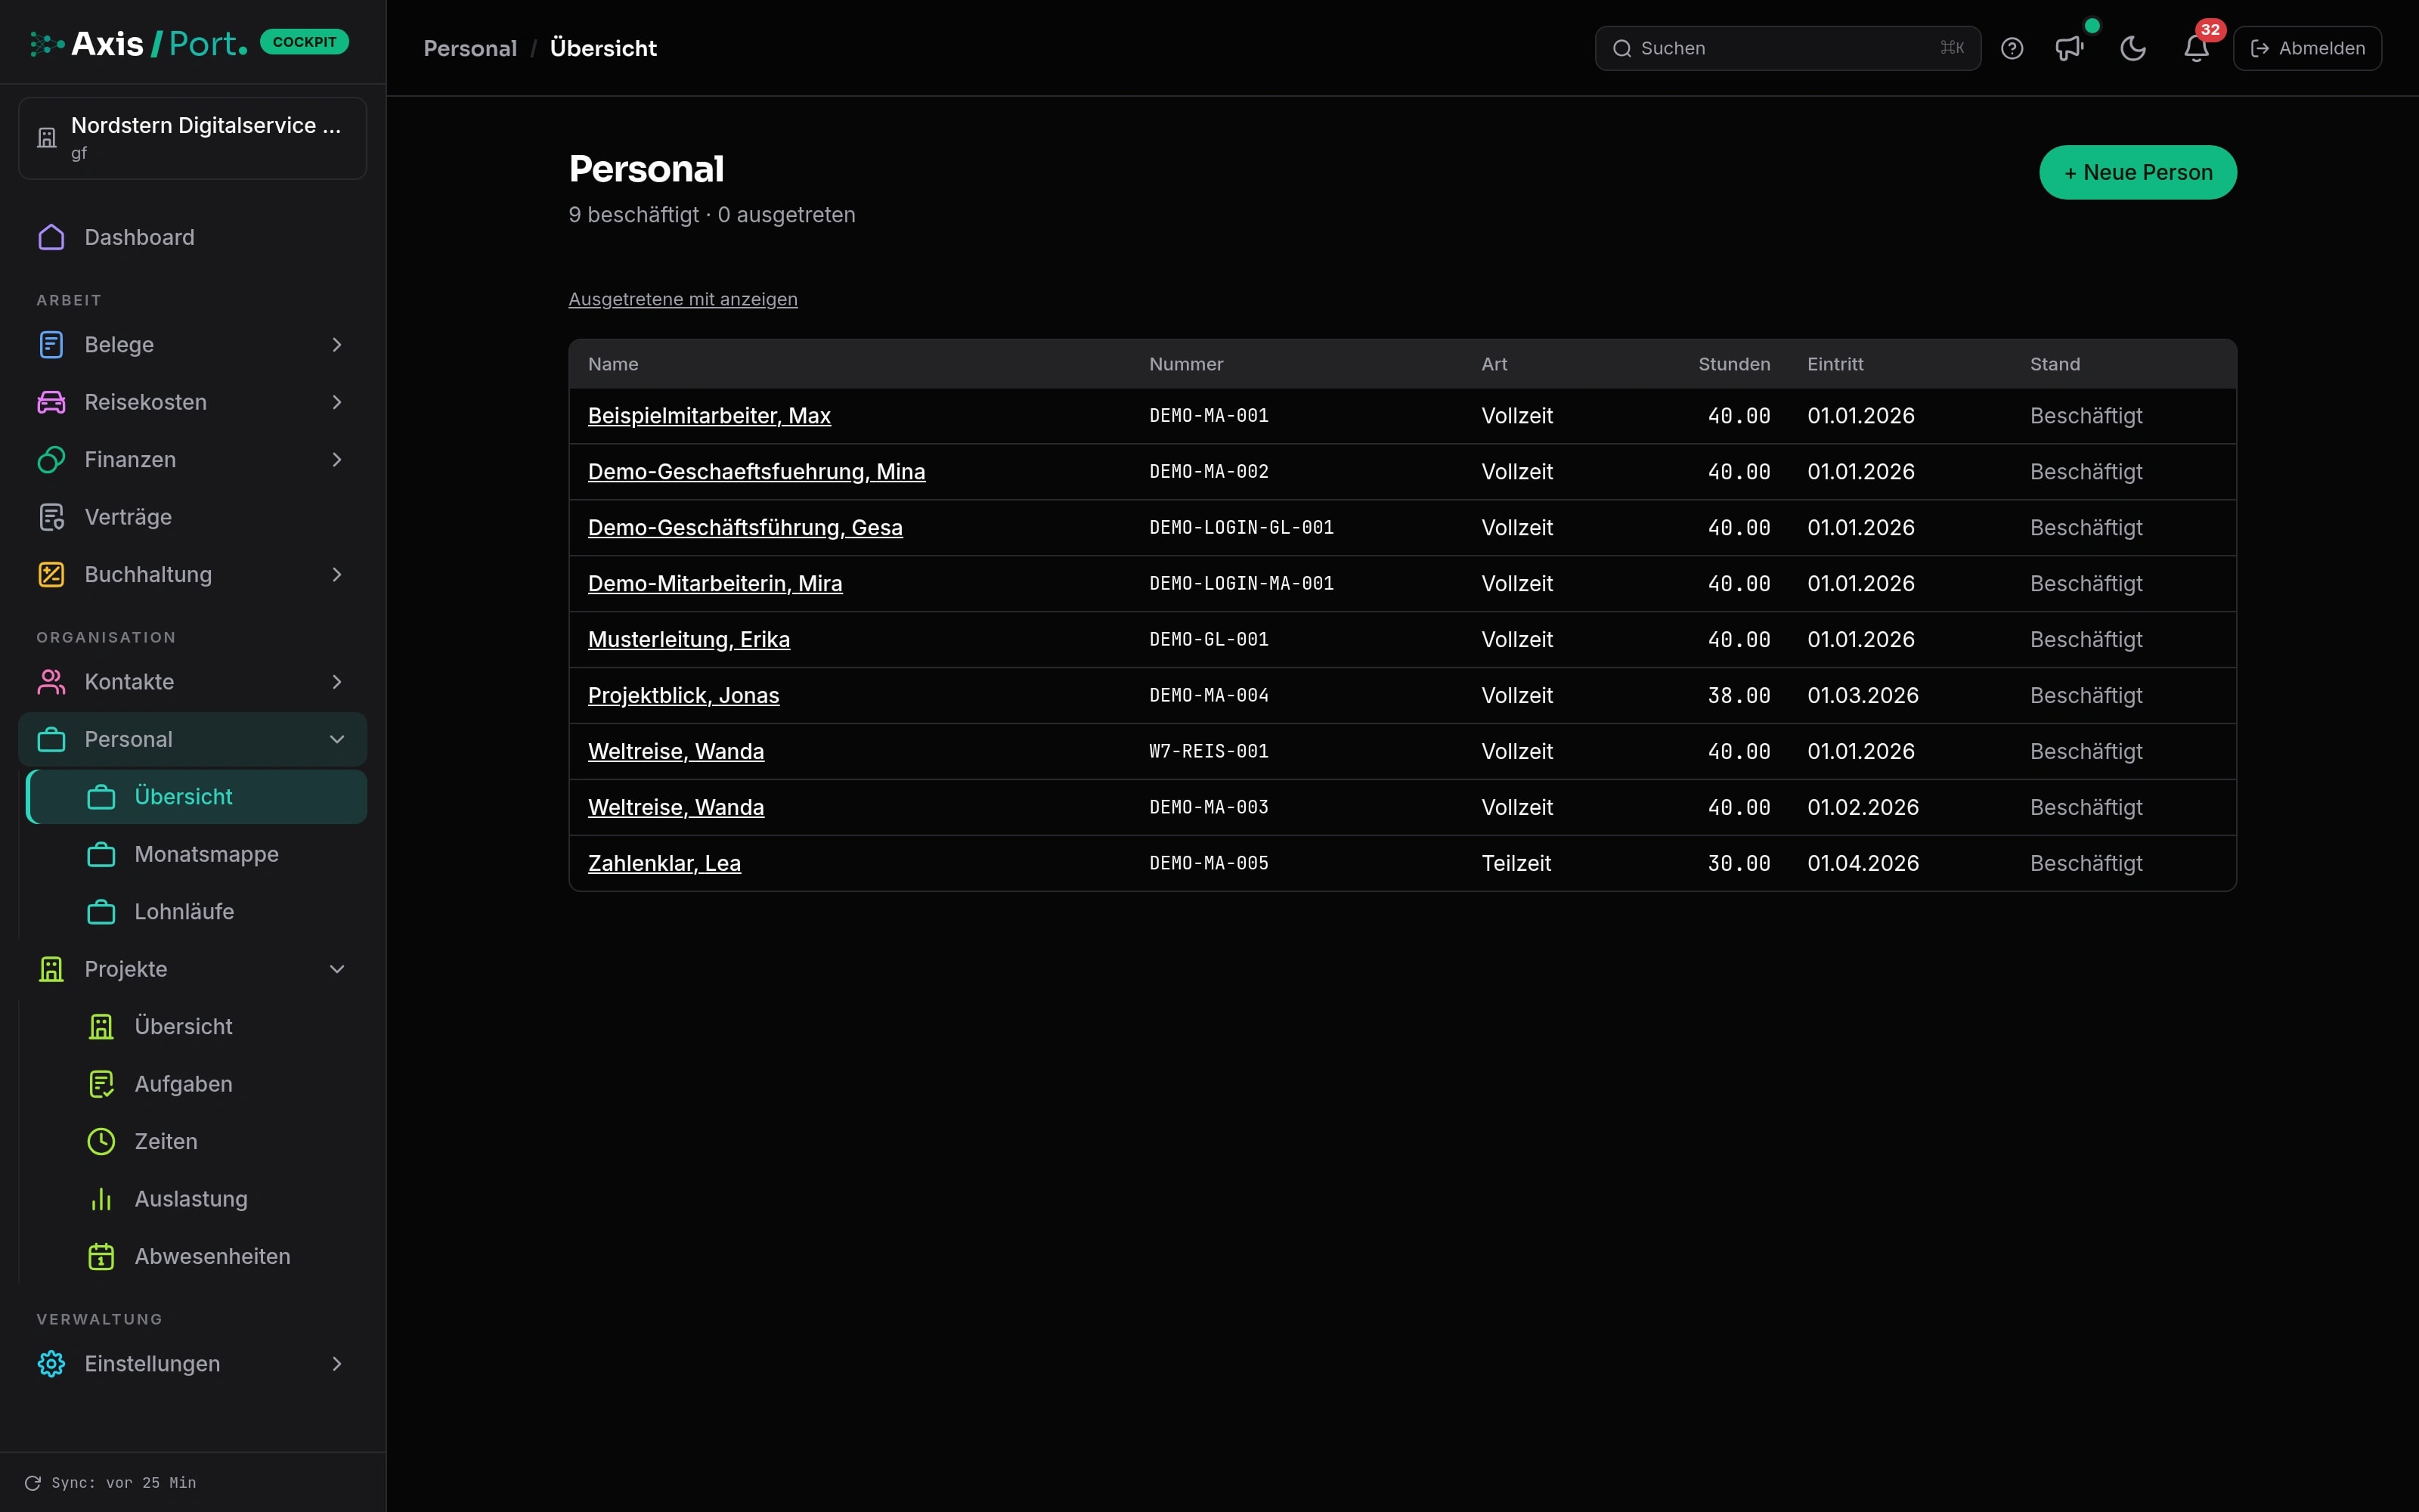Click the Name column header
This screenshot has width=2419, height=1512.
(613, 364)
